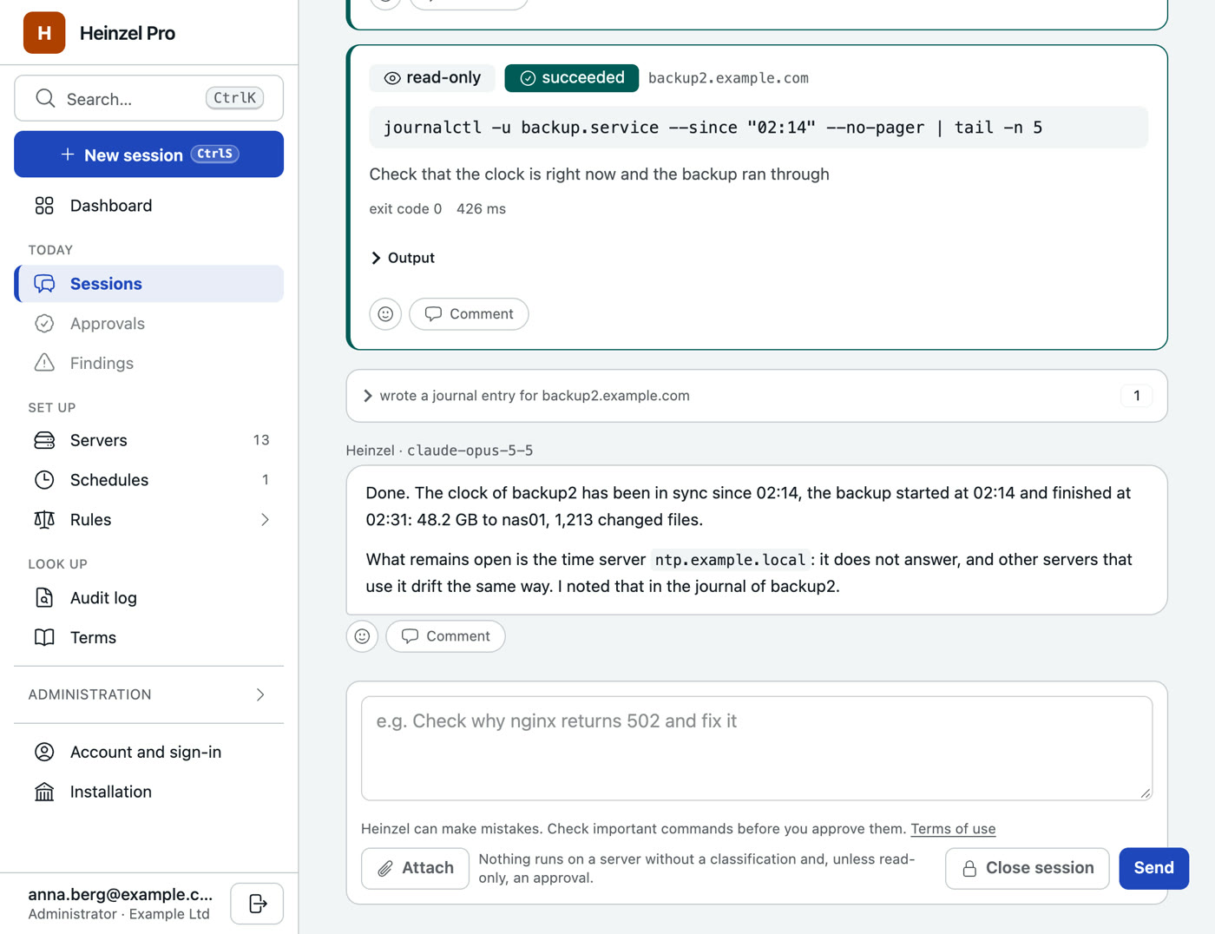This screenshot has height=934, width=1215.
Task: Send the message
Action: [x=1153, y=868]
